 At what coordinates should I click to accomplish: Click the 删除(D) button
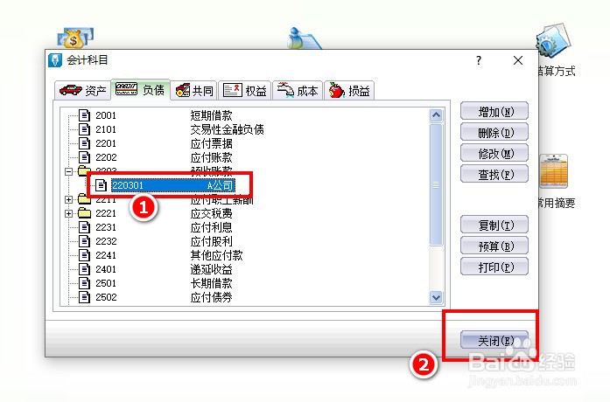[494, 133]
